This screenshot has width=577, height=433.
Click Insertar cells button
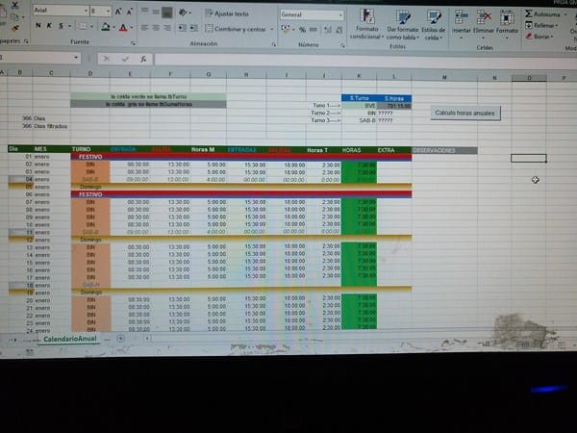click(461, 23)
